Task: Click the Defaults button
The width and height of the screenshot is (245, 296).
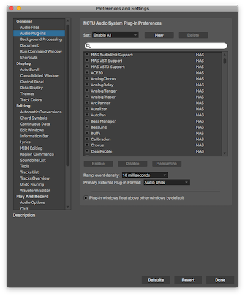Action: 156,280
